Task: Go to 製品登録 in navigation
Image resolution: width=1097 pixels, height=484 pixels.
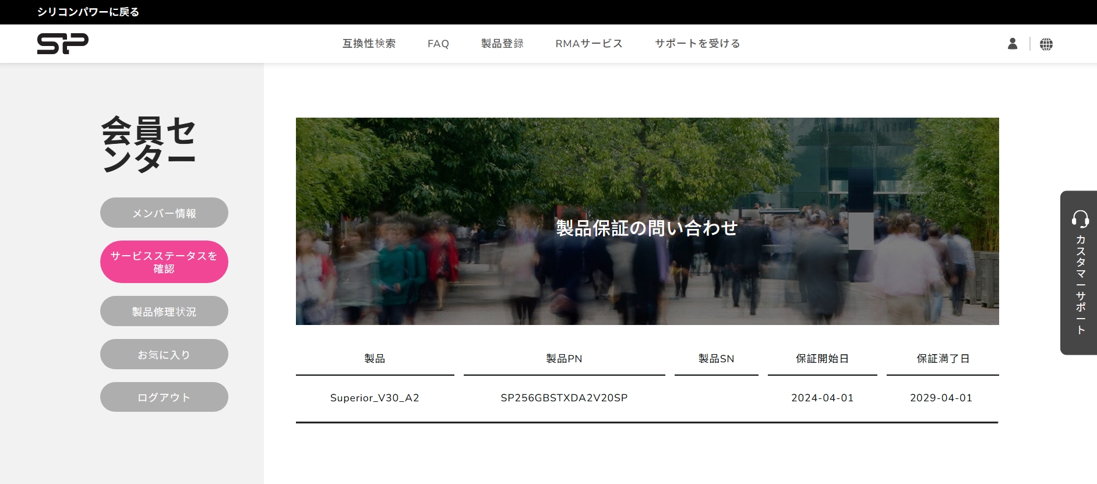Action: [x=502, y=44]
